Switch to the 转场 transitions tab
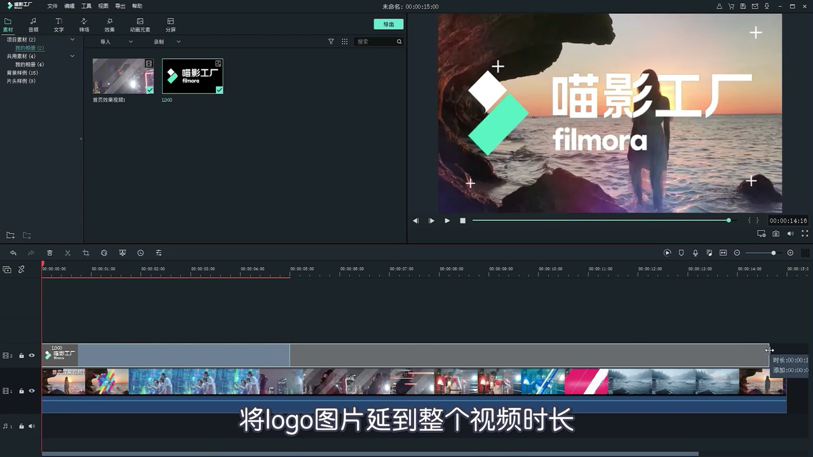Viewport: 813px width, 457px height. point(84,24)
